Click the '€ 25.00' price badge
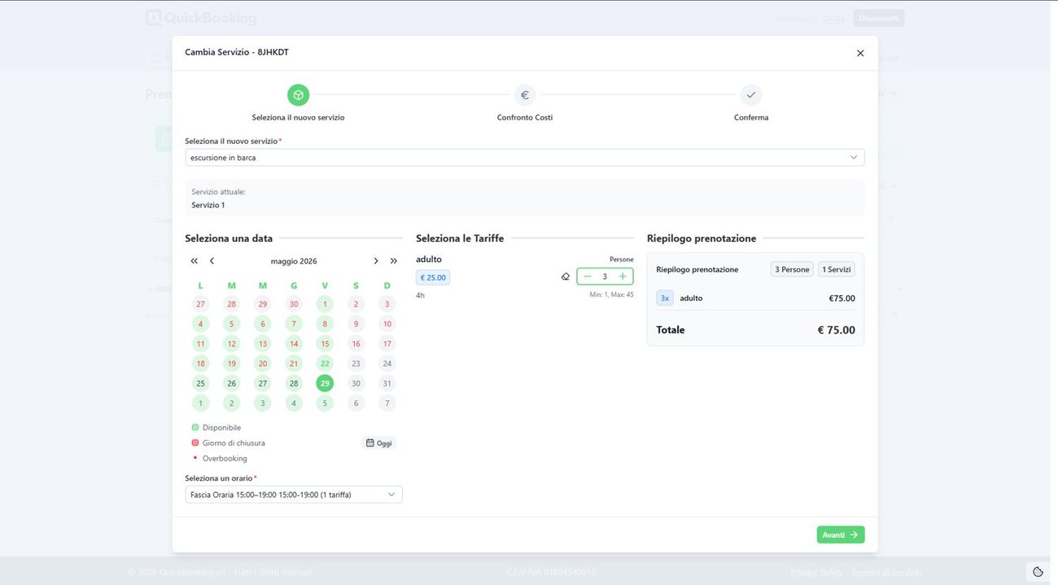Screen dimensions: 1058x585 pyautogui.click(x=433, y=277)
